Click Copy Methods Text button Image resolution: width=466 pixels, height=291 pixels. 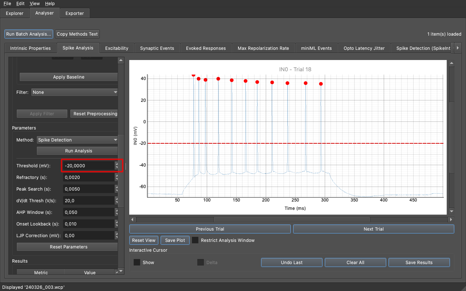click(77, 34)
